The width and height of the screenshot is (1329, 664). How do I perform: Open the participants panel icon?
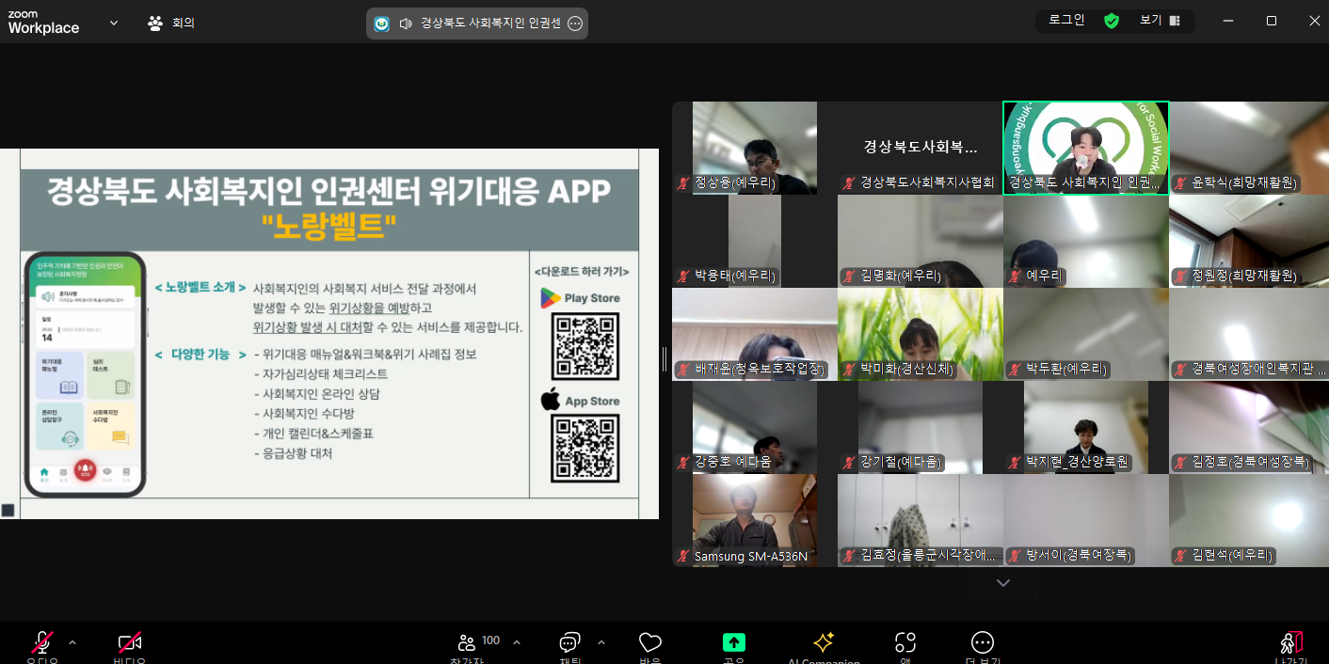(467, 642)
